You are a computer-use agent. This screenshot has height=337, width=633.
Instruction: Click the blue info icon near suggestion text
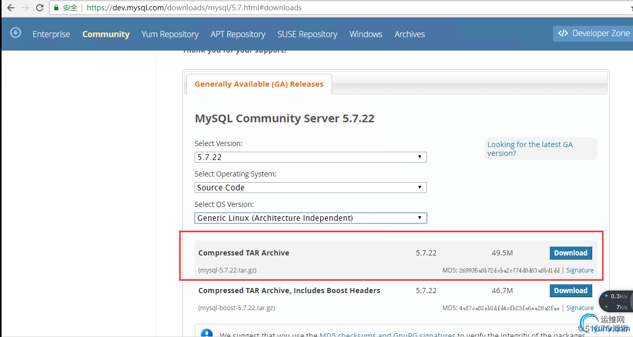pyautogui.click(x=207, y=333)
